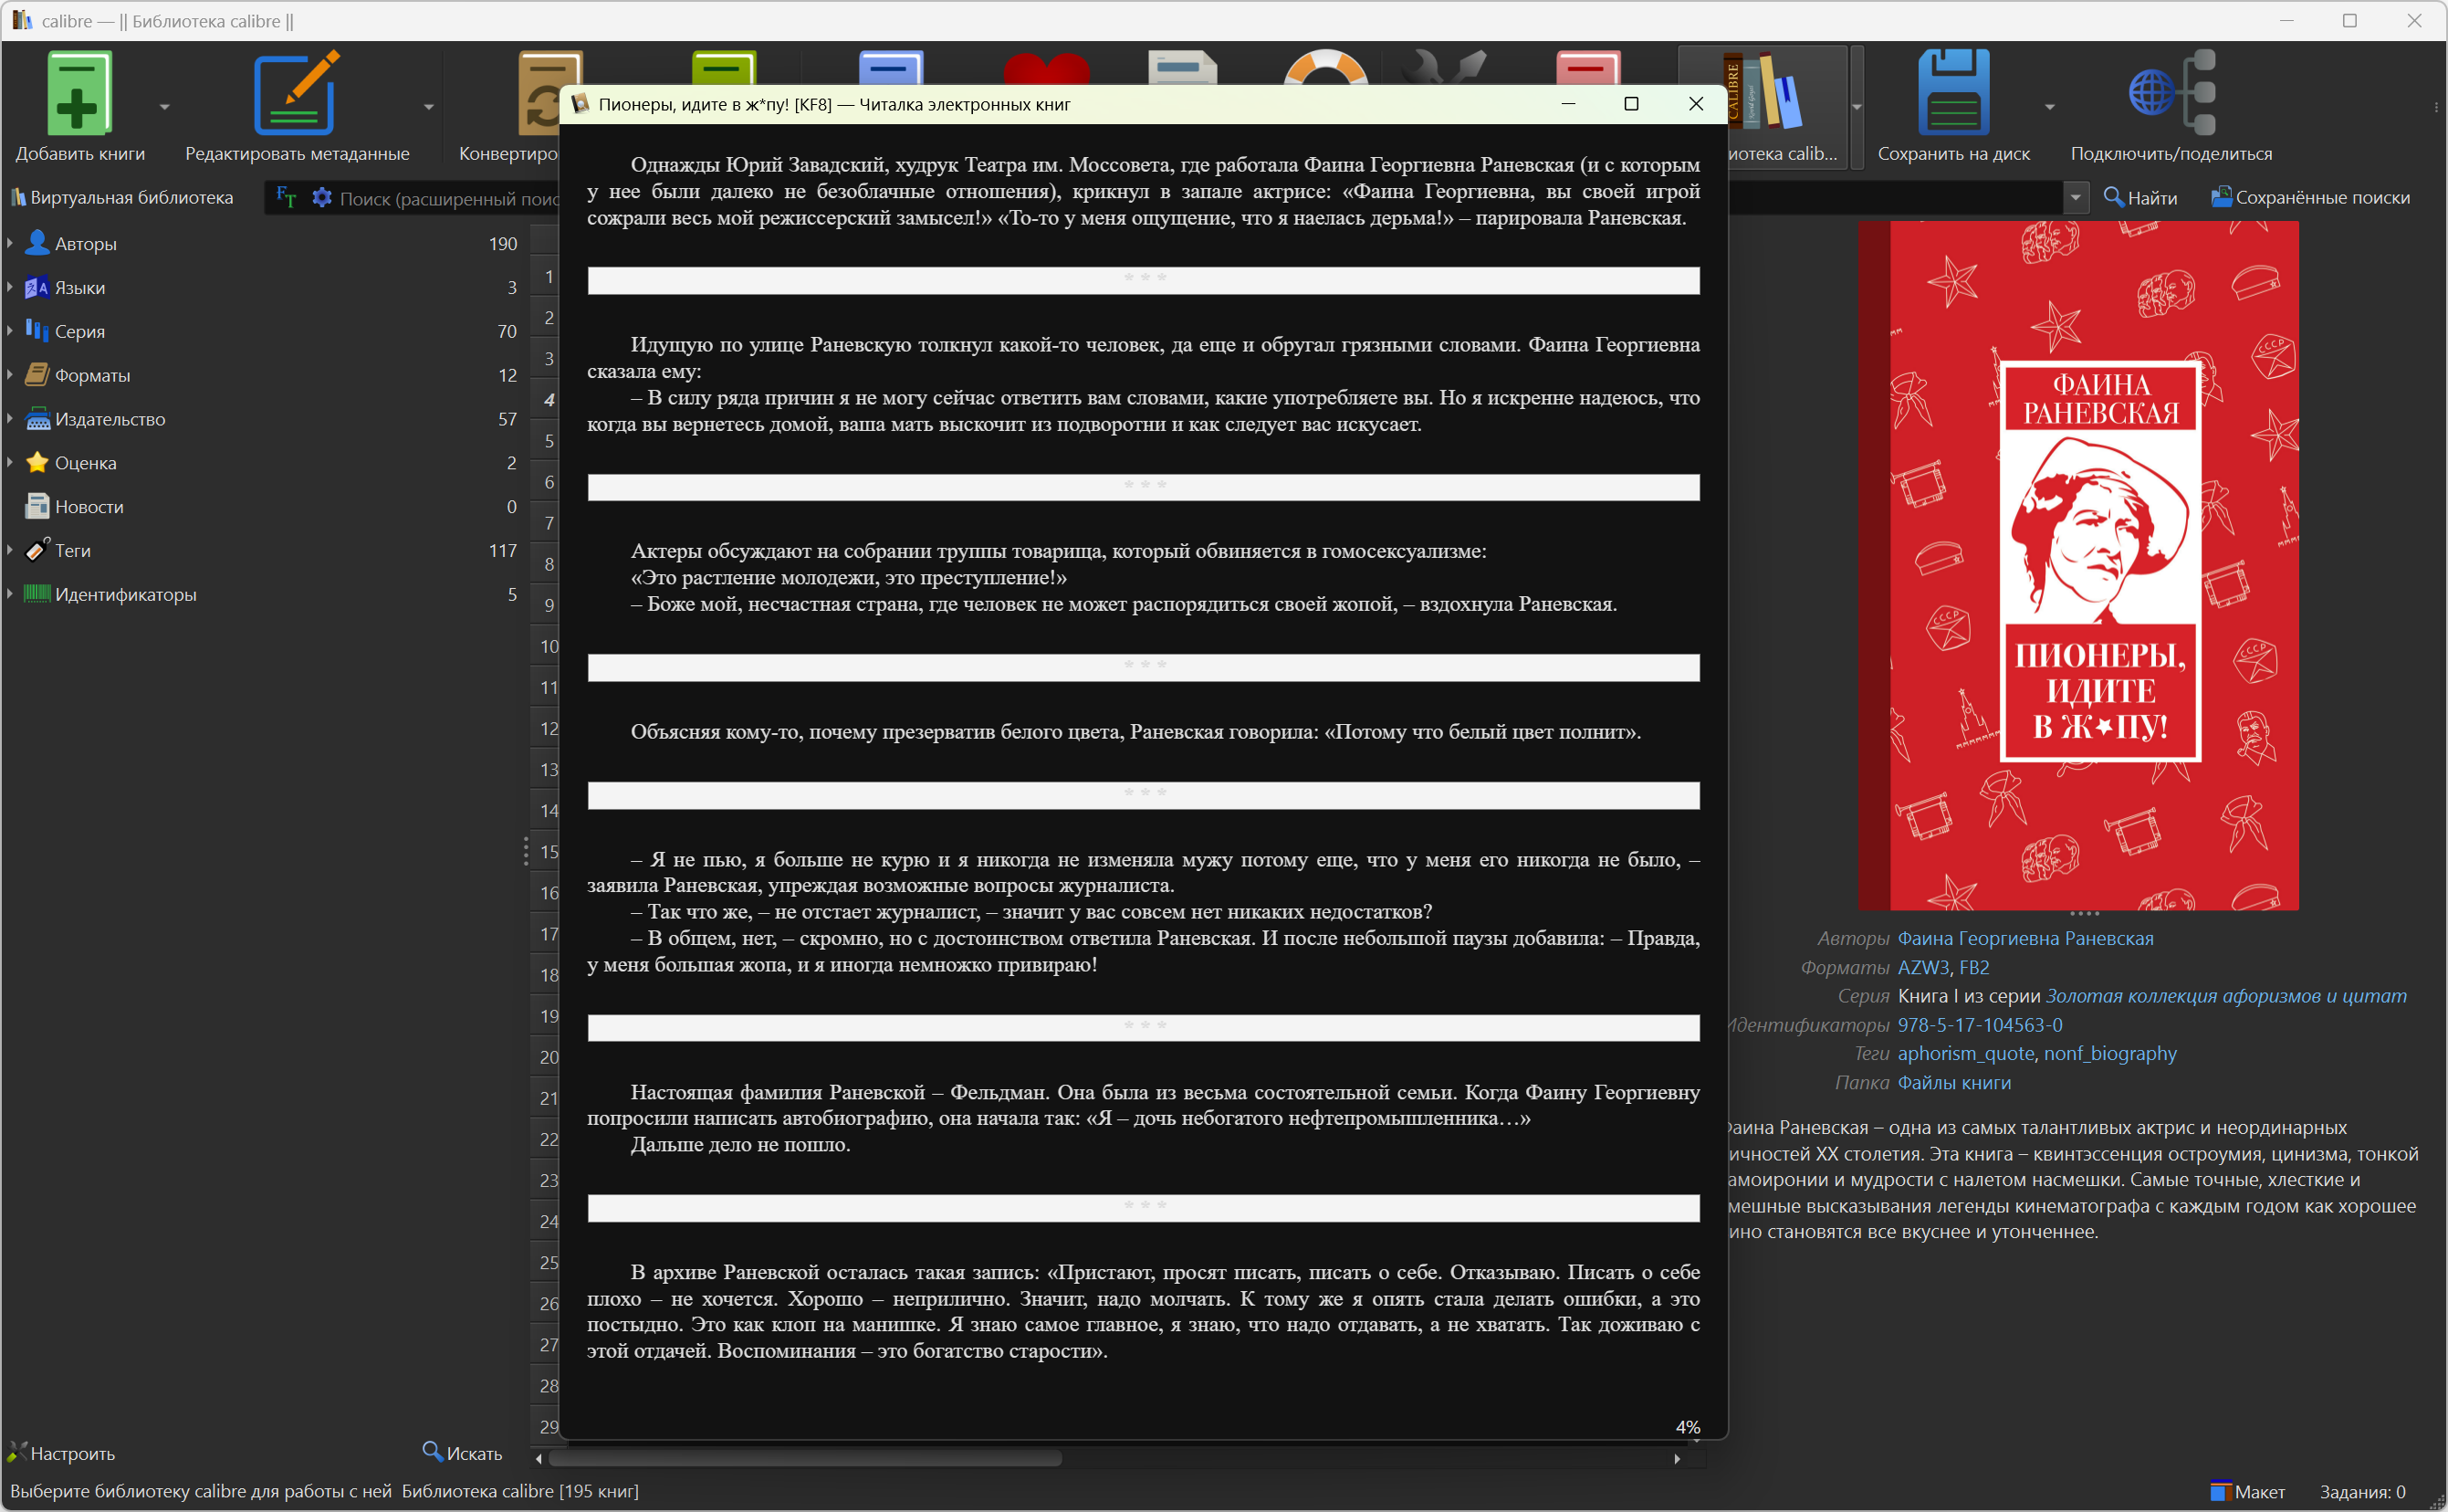Open Сохранённые поиски saved searches
The width and height of the screenshot is (2448, 1512).
pos(2310,197)
